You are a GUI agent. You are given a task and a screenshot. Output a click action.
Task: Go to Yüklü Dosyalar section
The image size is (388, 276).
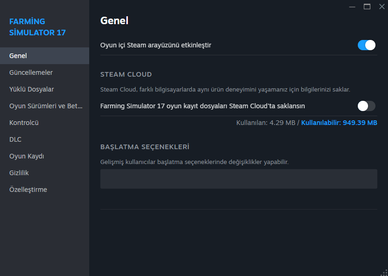(45, 89)
